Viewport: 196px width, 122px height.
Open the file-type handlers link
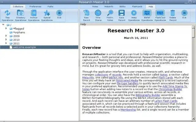pyautogui.click(x=128, y=83)
